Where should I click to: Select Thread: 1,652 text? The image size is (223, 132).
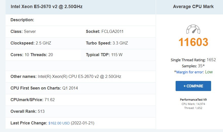[x=193, y=108]
